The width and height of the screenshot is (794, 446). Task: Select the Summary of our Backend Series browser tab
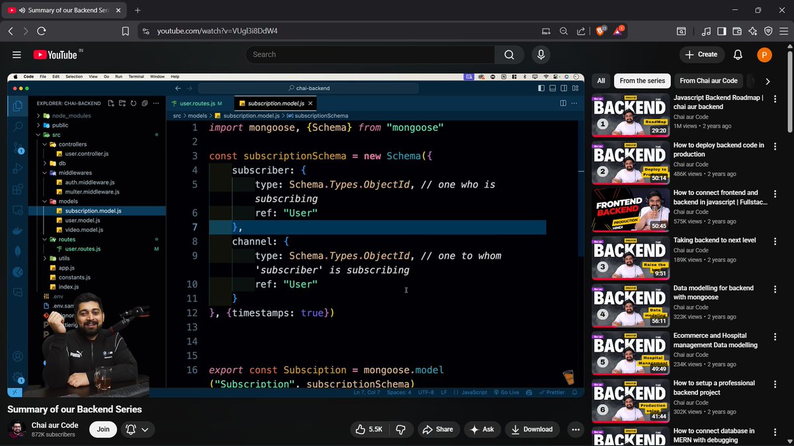point(64,11)
